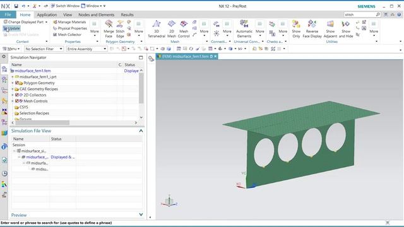Click the Manage Materials icon
Viewport: 404px width, 227px height.
point(55,22)
